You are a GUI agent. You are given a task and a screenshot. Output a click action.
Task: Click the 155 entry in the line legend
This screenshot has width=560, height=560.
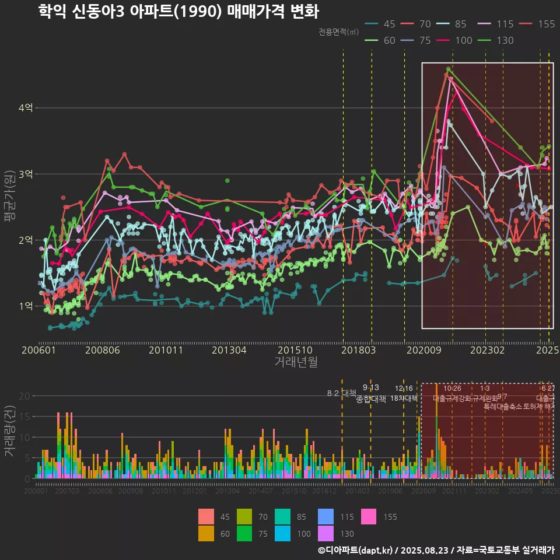pyautogui.click(x=537, y=24)
